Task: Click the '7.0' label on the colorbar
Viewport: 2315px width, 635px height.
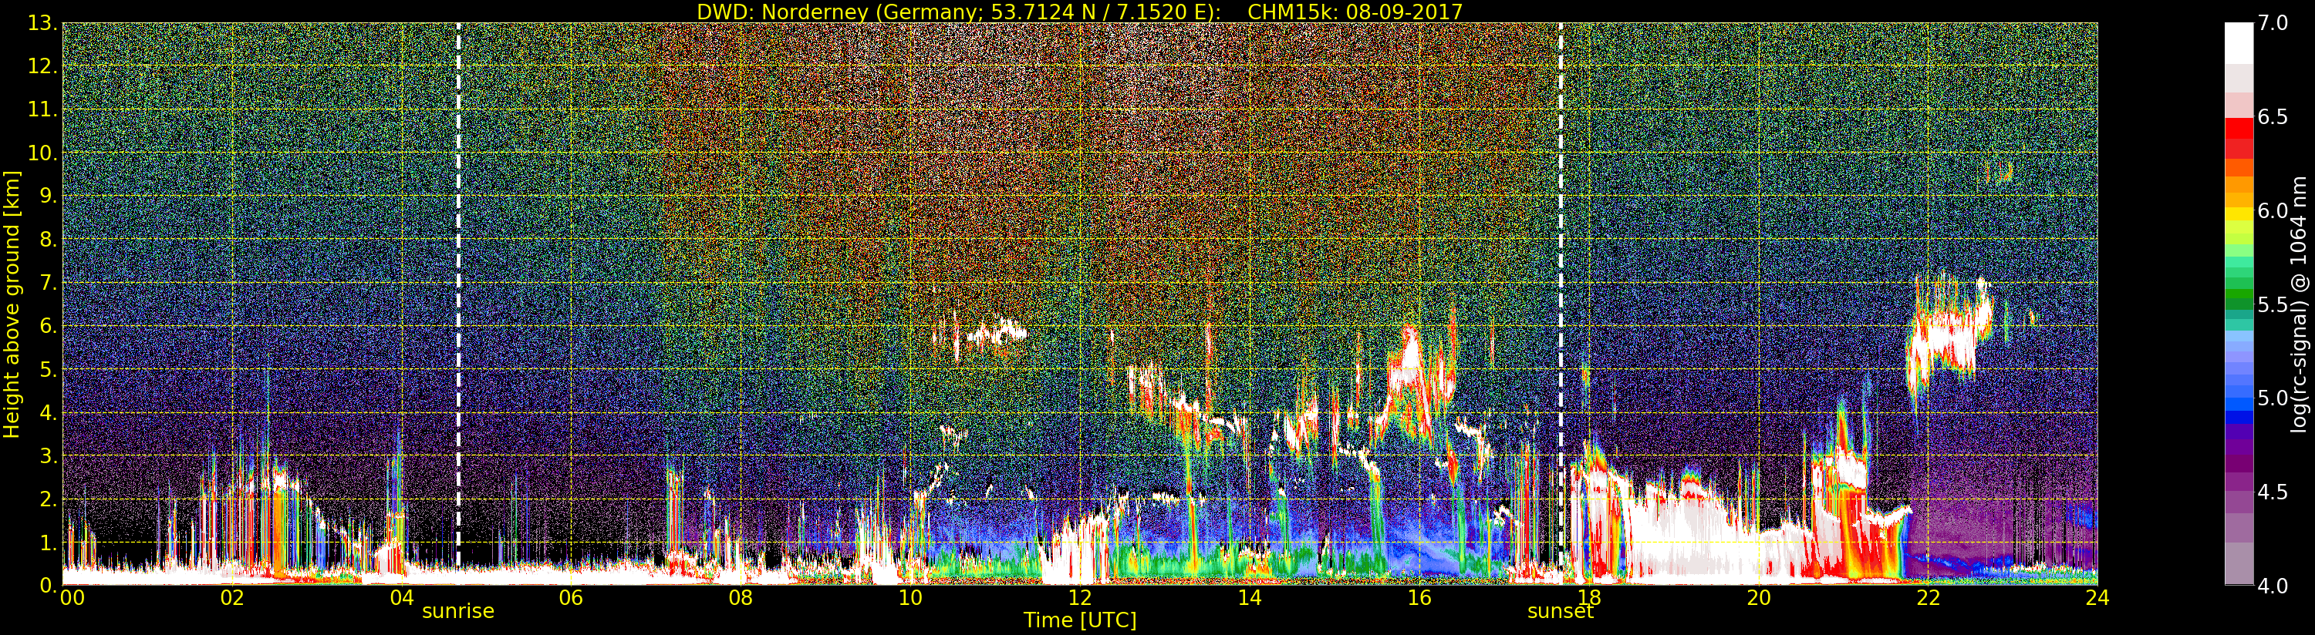Action: (2273, 23)
